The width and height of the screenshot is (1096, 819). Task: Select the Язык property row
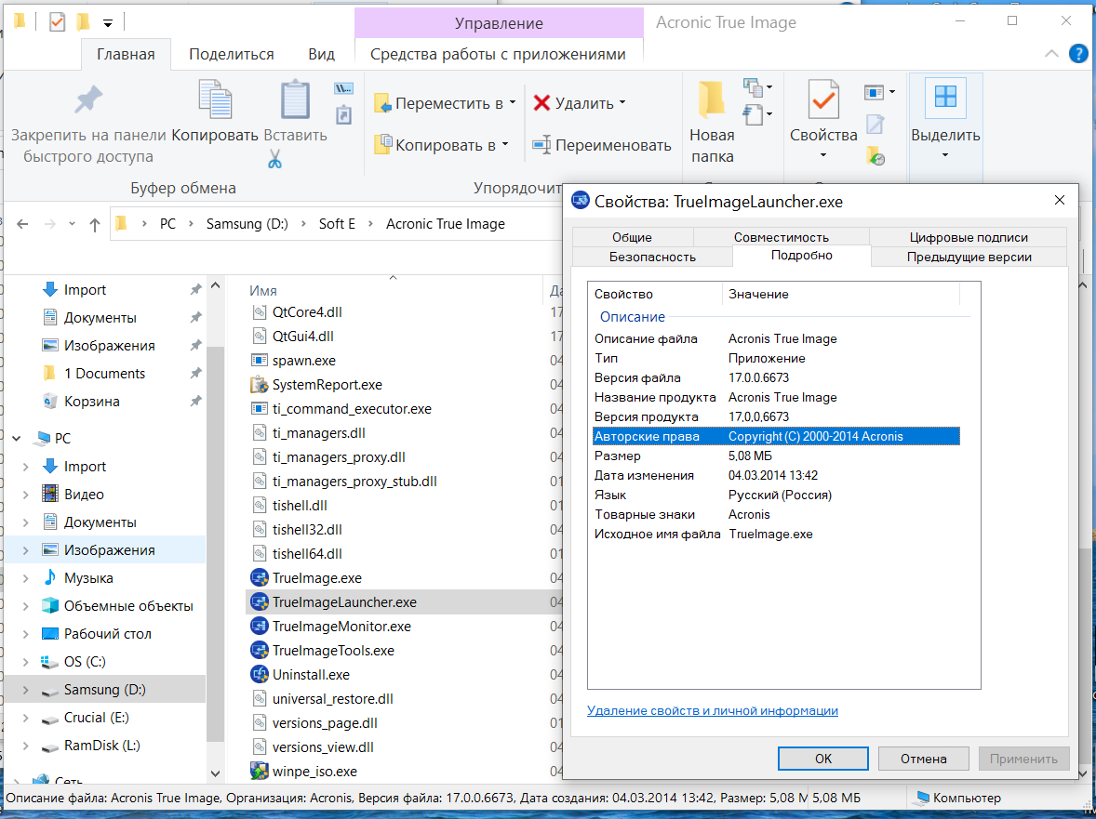[x=776, y=495]
